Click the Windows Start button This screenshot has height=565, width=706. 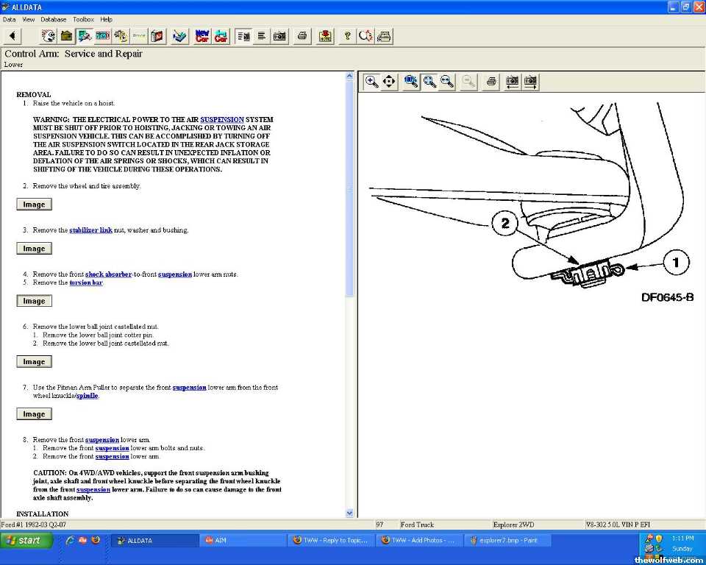[x=27, y=541]
